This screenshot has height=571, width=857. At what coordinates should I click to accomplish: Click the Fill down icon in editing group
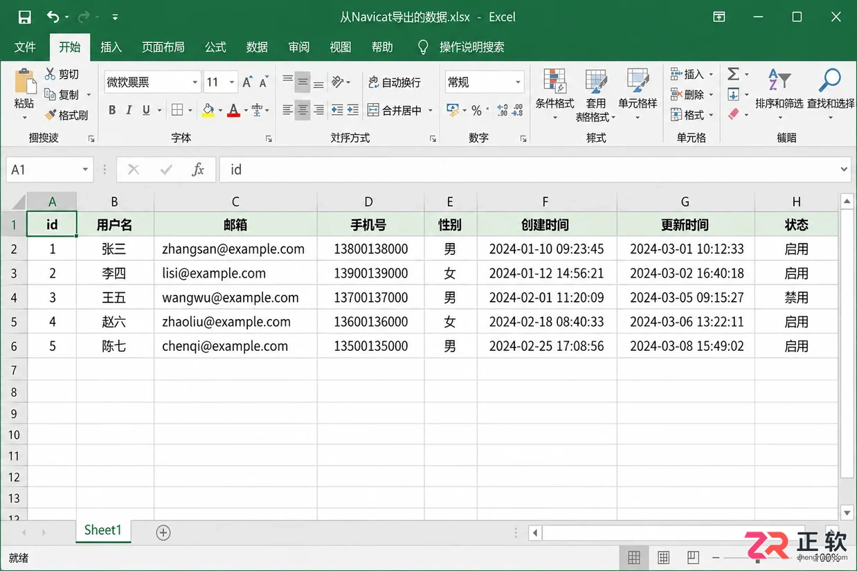[734, 94]
